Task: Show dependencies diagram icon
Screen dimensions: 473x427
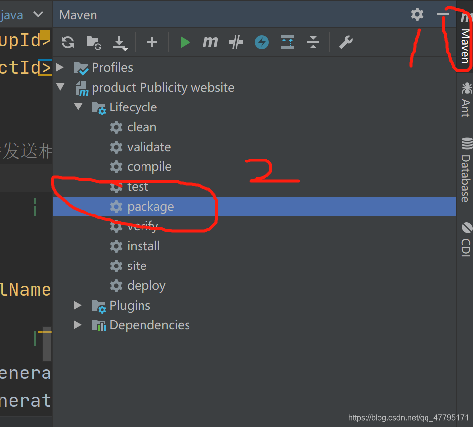Action: click(287, 42)
